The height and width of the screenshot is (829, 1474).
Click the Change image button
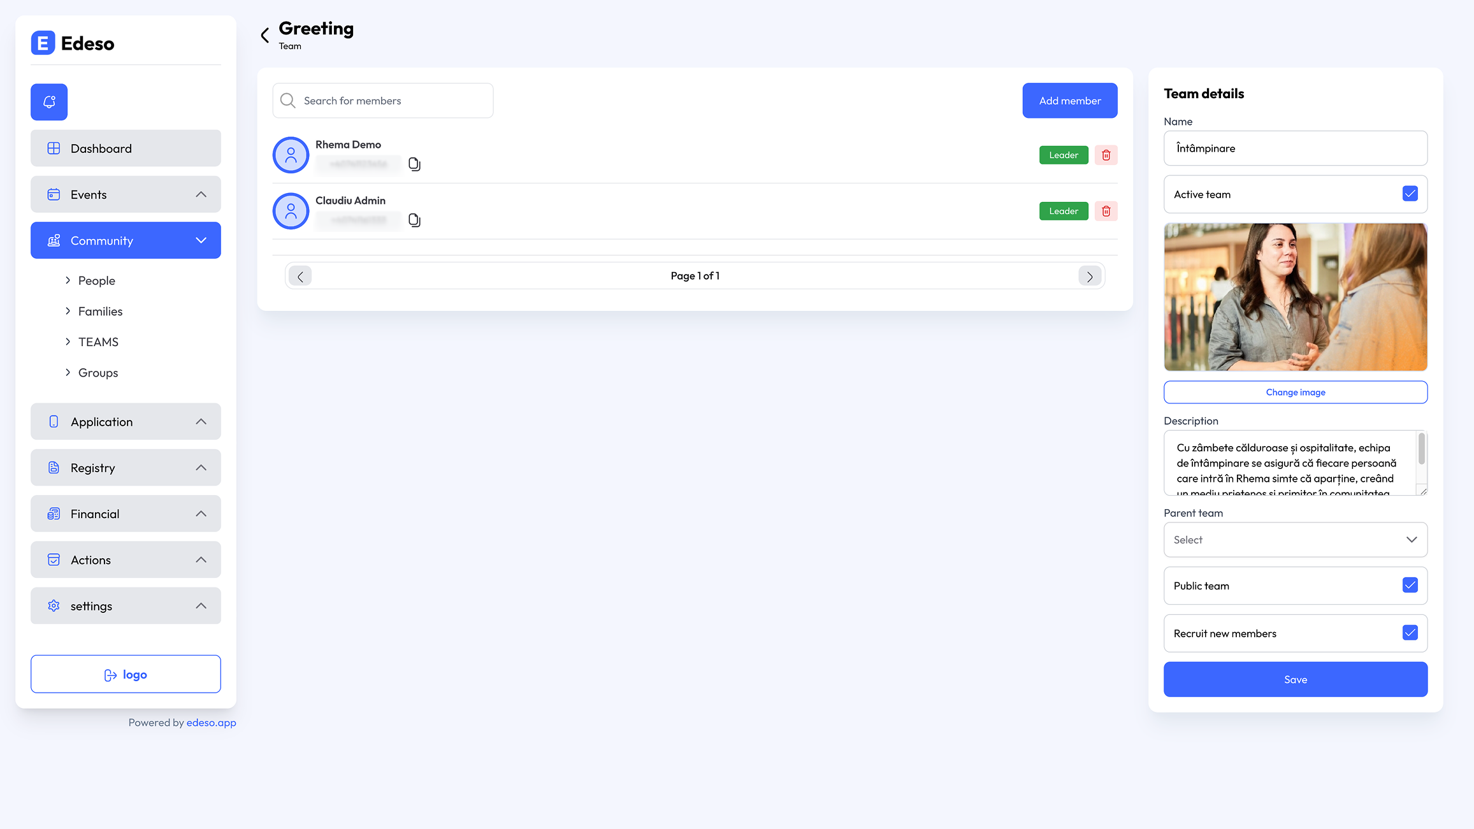pyautogui.click(x=1295, y=392)
